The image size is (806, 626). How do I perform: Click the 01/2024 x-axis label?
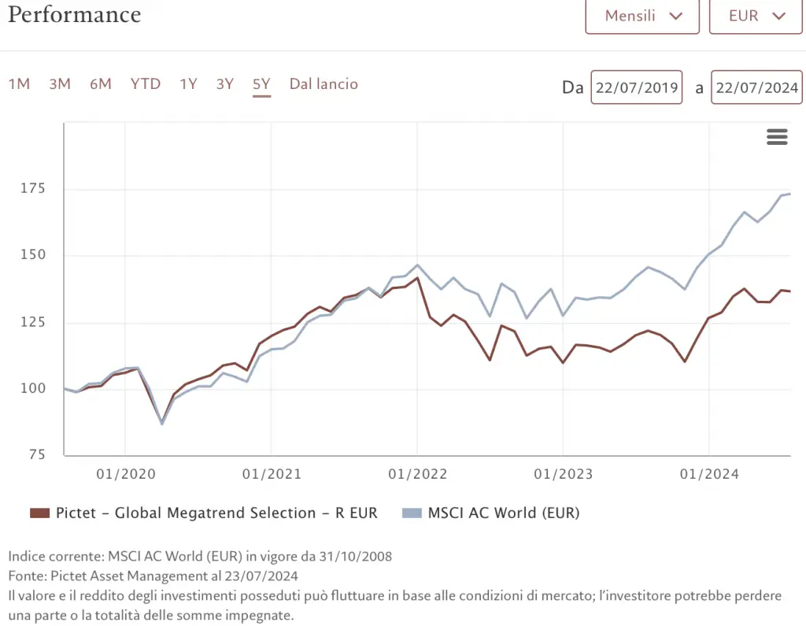pyautogui.click(x=709, y=474)
